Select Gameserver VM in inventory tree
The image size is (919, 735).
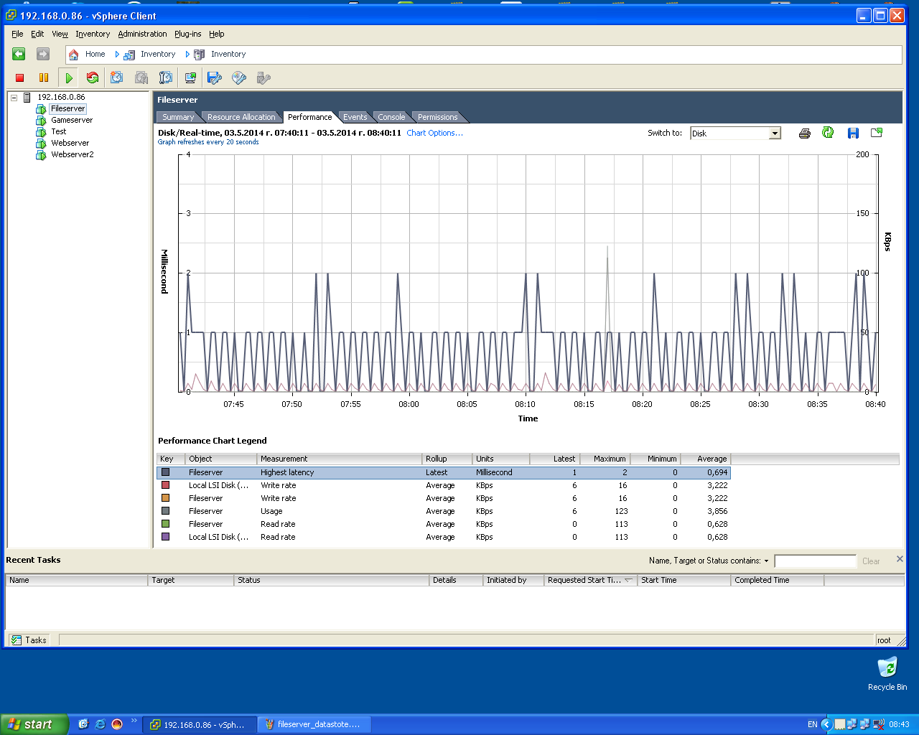[72, 120]
